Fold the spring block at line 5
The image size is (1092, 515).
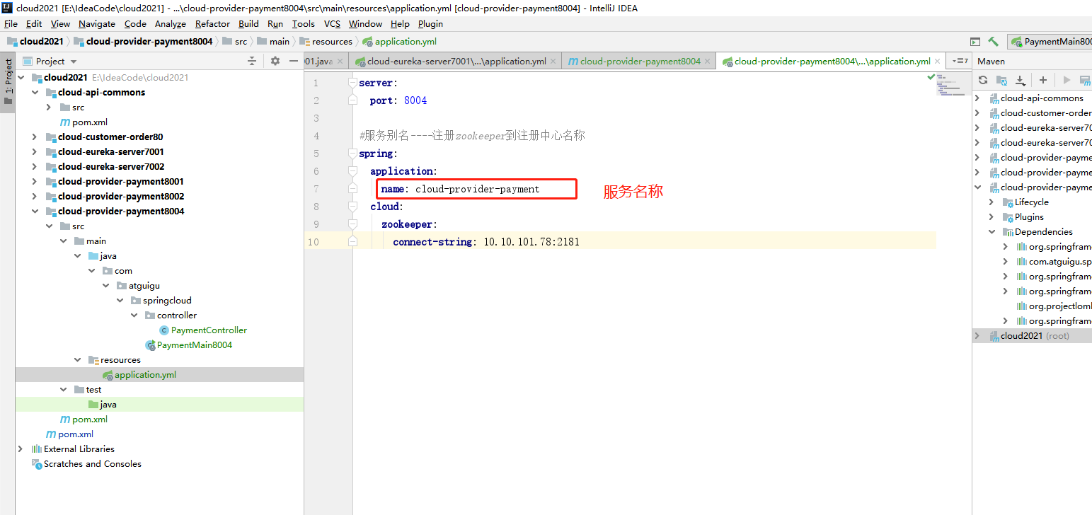pos(352,154)
